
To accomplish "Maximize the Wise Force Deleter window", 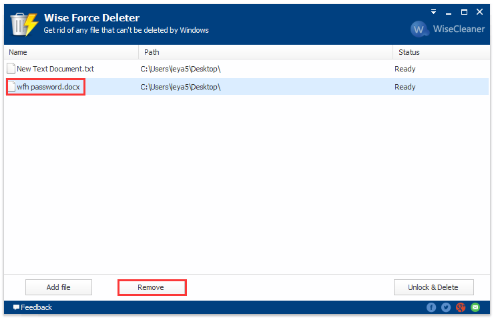I will [464, 12].
